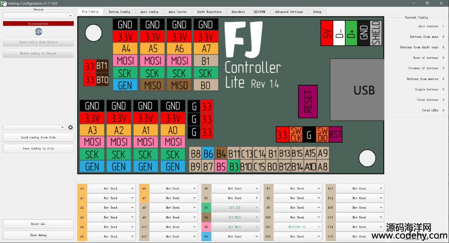The image size is (449, 243).
Task: Click the RESET block on the board diagram
Action: click(x=308, y=102)
